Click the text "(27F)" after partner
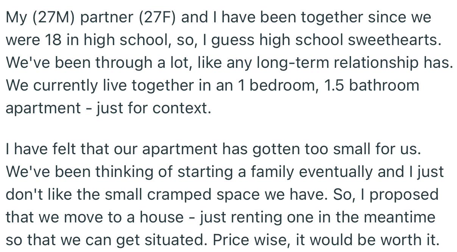The image size is (457, 252). pyautogui.click(x=156, y=18)
